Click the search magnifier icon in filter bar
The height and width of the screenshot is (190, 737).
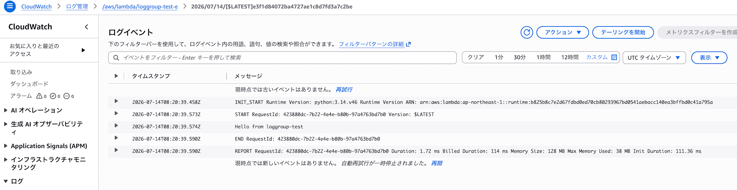[116, 58]
